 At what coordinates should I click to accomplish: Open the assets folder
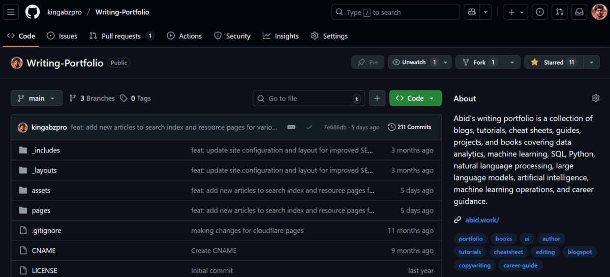(x=41, y=190)
